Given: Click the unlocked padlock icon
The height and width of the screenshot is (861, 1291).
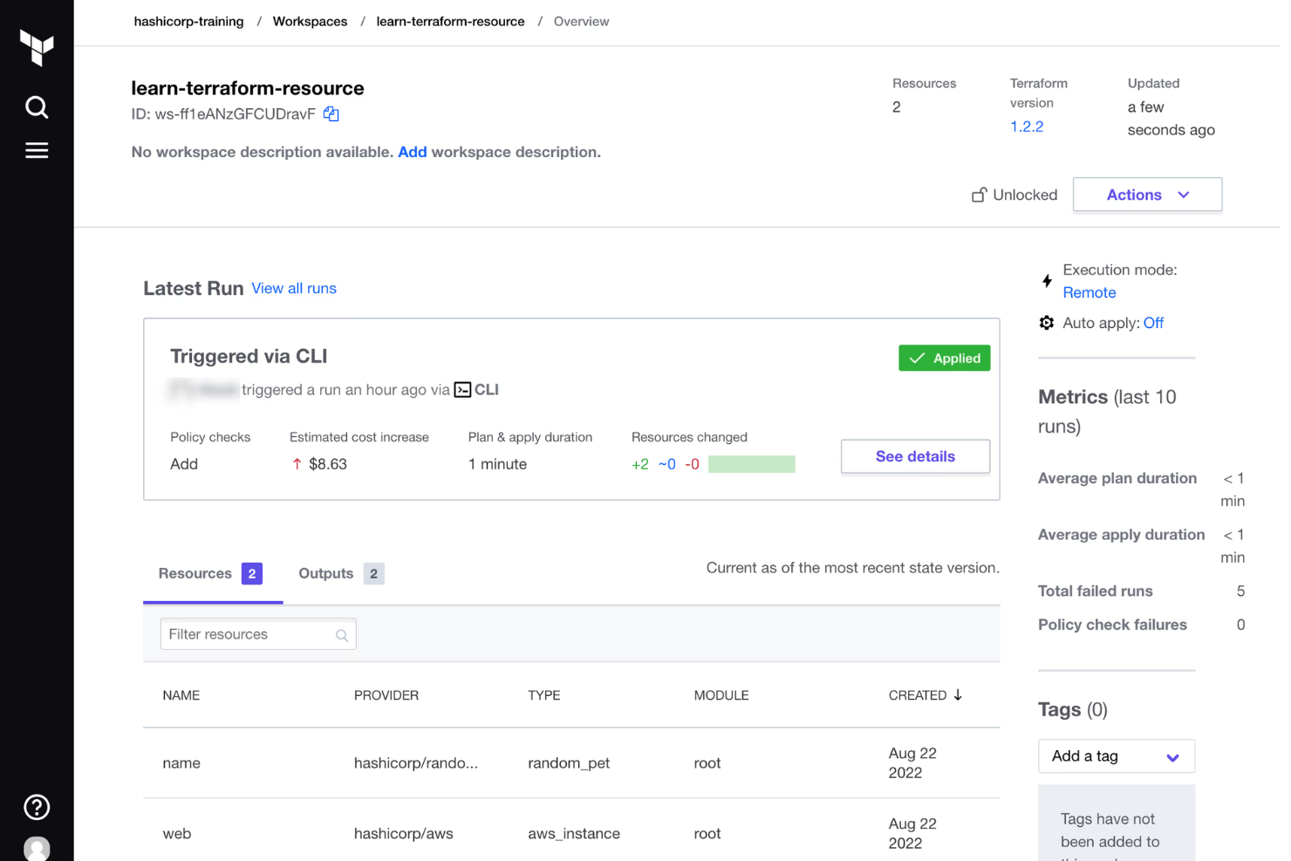Looking at the screenshot, I should [x=979, y=194].
